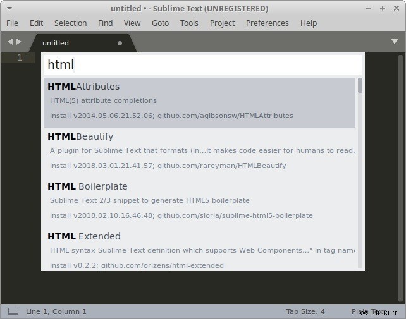Go to previous tab with left arrow
Image resolution: width=406 pixels, height=319 pixels.
tap(10, 42)
